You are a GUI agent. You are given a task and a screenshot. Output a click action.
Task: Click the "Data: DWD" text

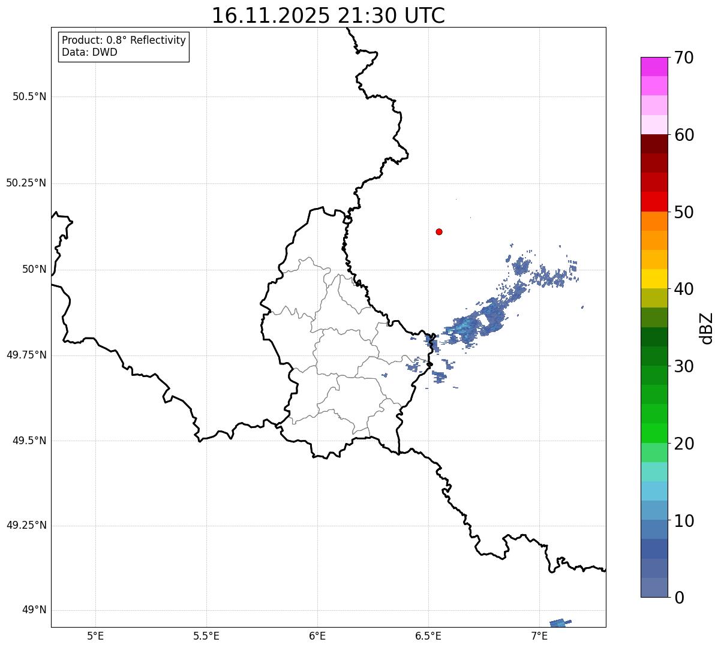[x=89, y=52]
